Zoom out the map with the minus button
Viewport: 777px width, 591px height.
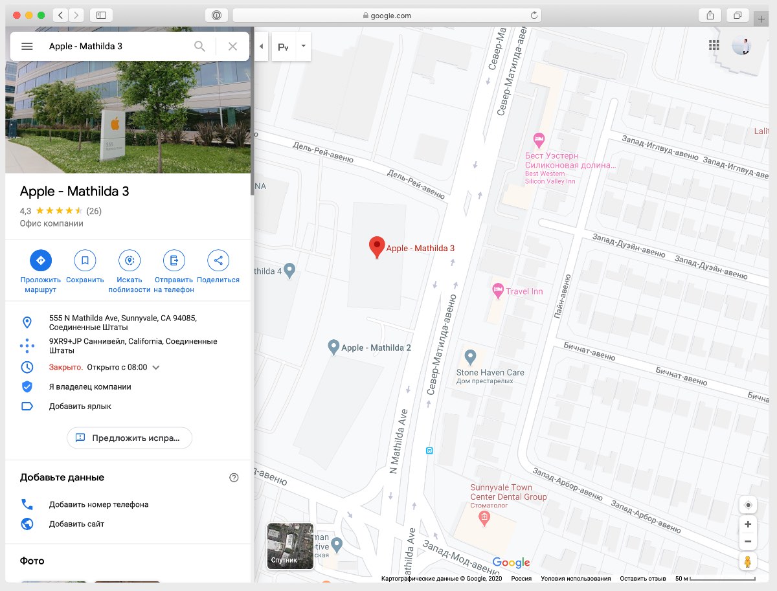pyautogui.click(x=748, y=541)
